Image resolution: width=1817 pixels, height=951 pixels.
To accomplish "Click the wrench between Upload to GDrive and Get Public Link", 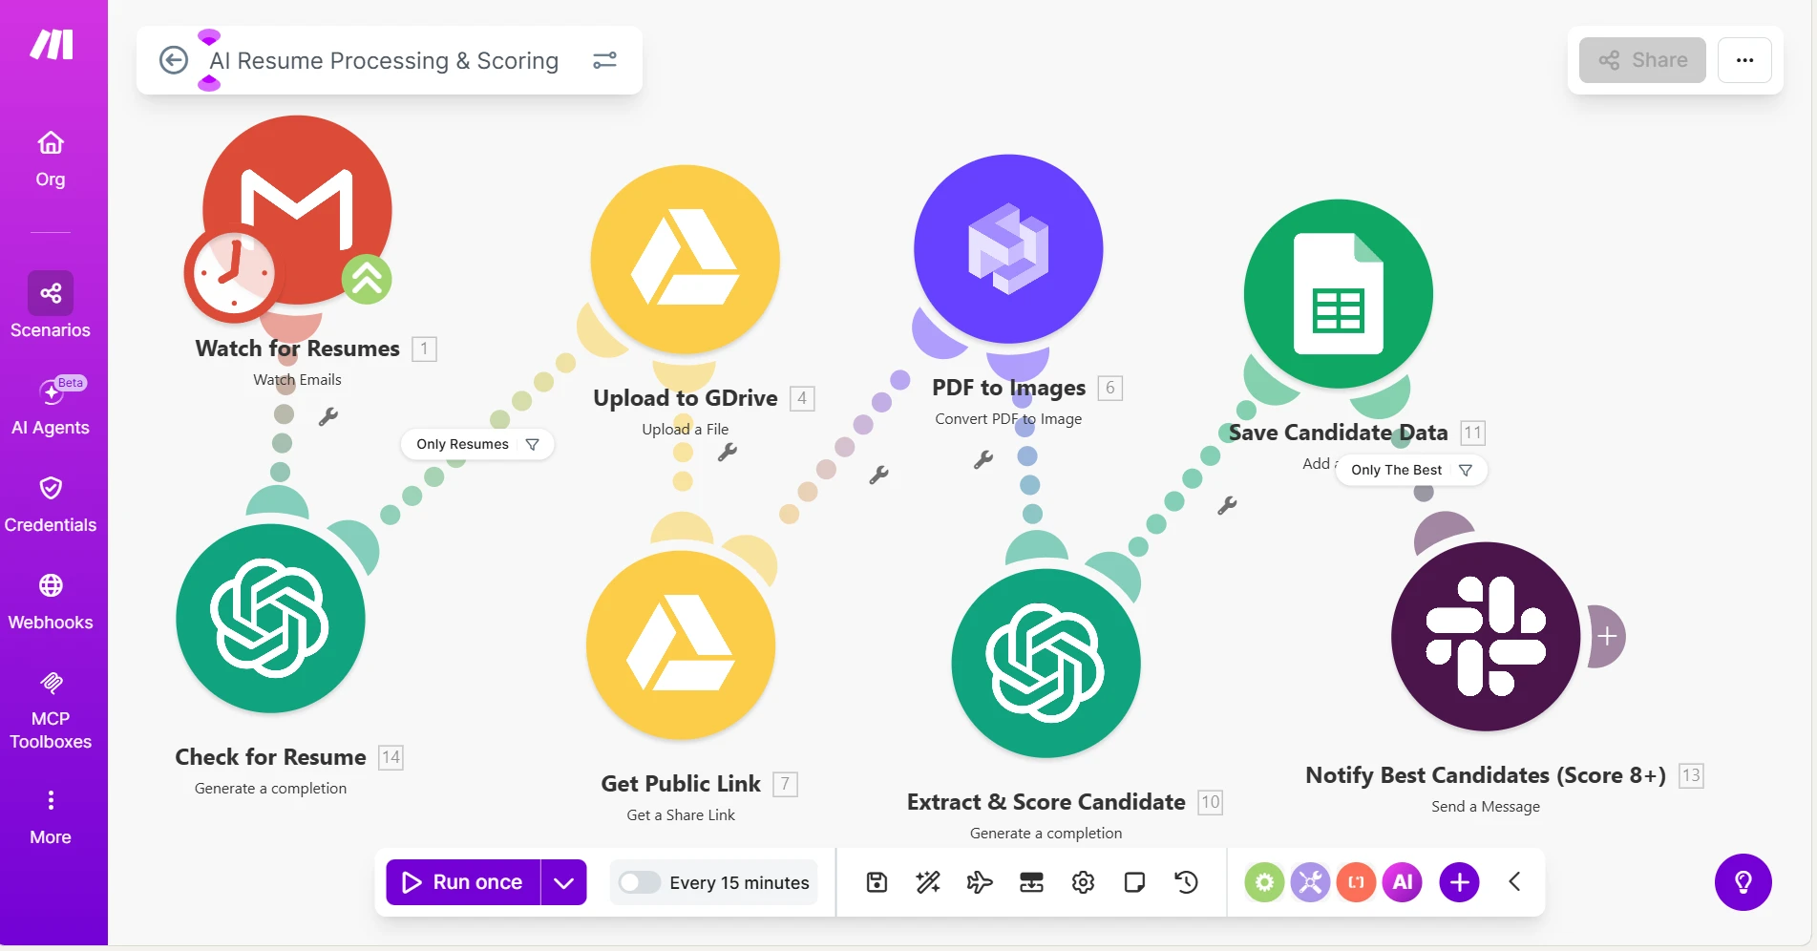I will [x=728, y=452].
